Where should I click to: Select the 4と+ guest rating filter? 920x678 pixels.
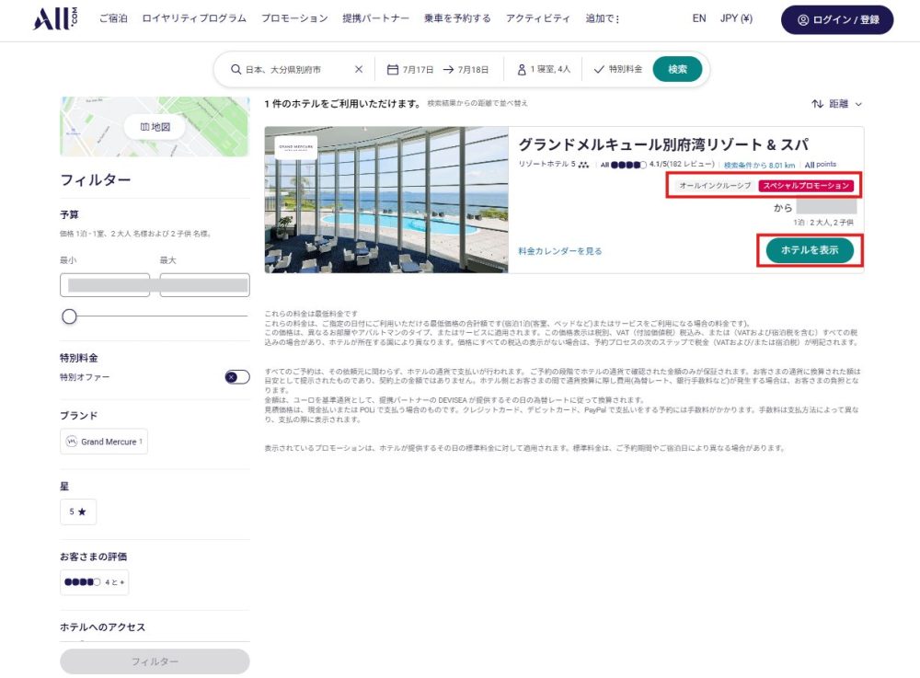click(x=94, y=582)
